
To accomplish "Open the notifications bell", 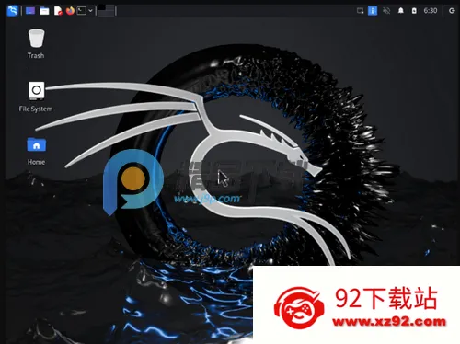I will click(400, 11).
